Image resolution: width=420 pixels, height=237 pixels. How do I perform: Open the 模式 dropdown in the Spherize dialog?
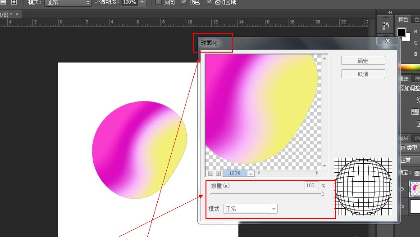250,209
